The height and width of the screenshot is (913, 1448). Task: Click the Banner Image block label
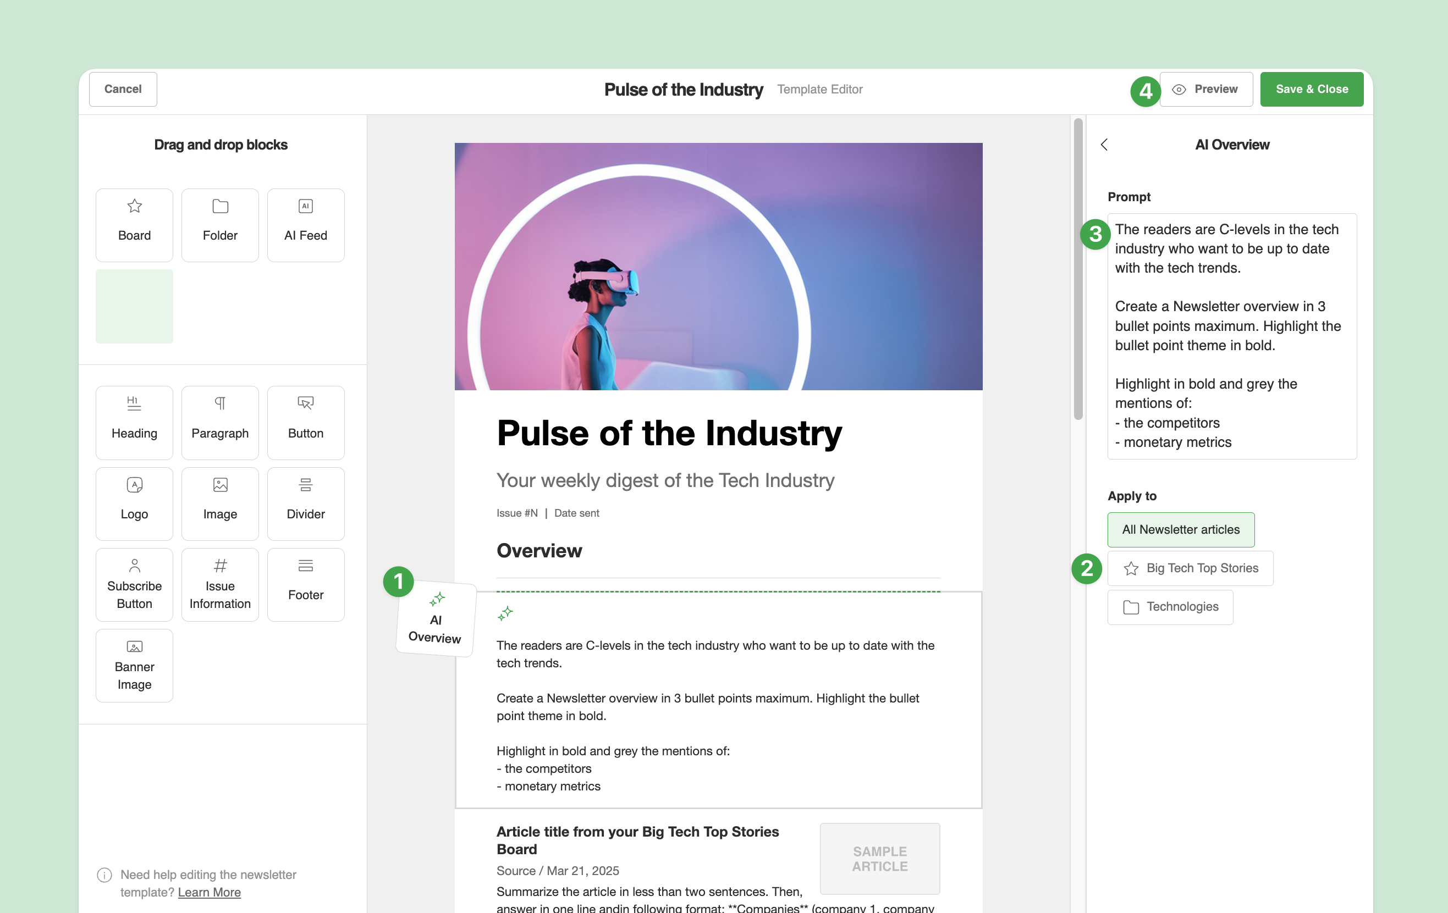[x=134, y=676]
